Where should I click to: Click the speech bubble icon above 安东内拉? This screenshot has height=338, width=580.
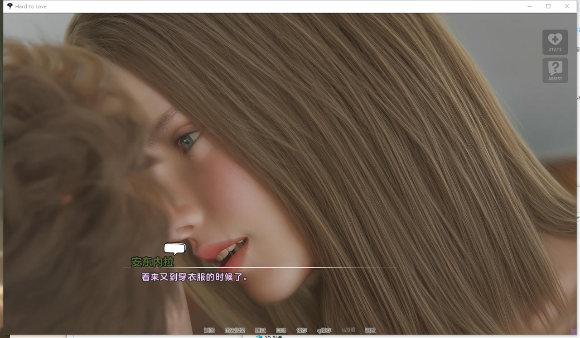(174, 248)
